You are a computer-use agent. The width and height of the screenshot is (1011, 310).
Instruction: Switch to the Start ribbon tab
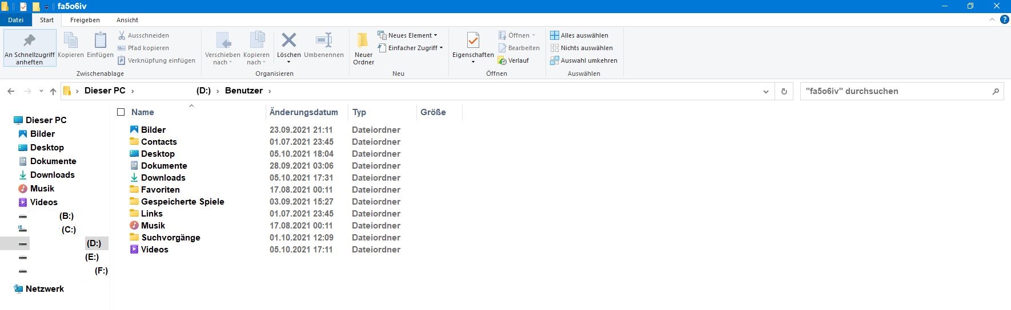47,20
